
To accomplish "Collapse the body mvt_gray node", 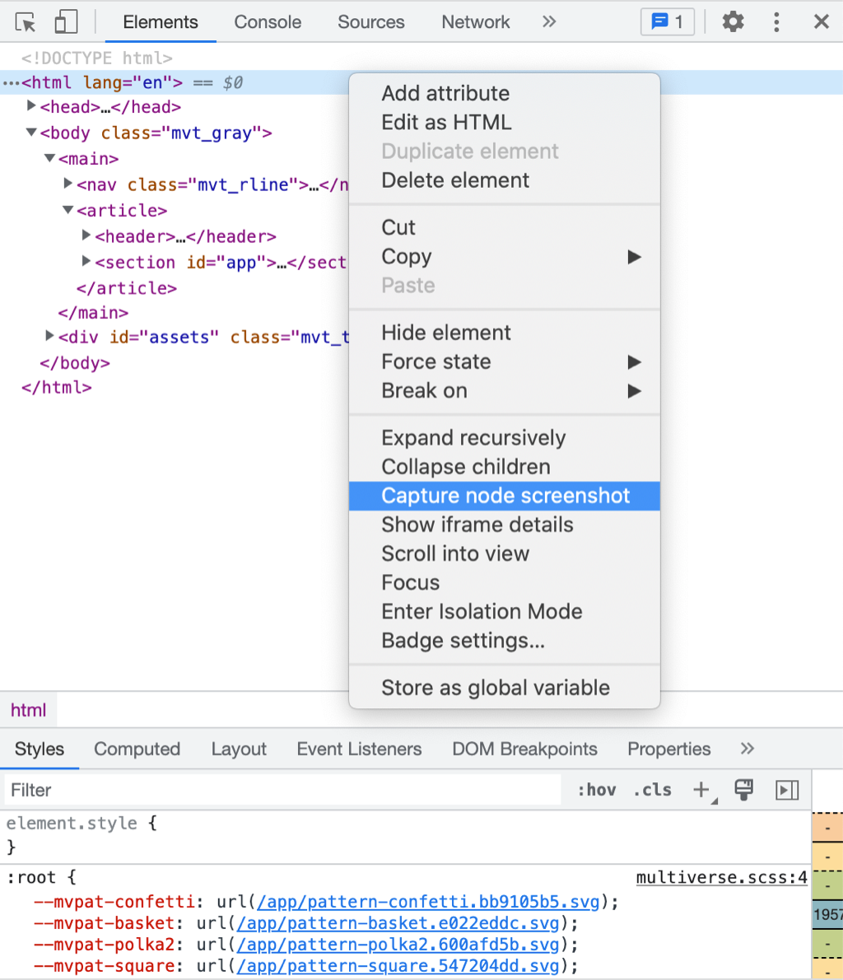I will (x=30, y=132).
